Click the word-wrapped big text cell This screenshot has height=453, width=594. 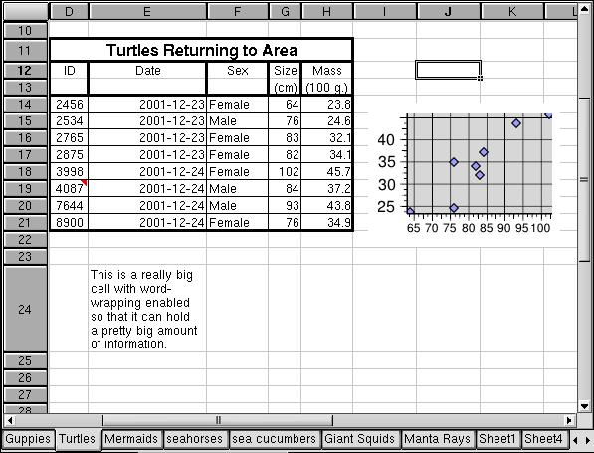coord(147,309)
